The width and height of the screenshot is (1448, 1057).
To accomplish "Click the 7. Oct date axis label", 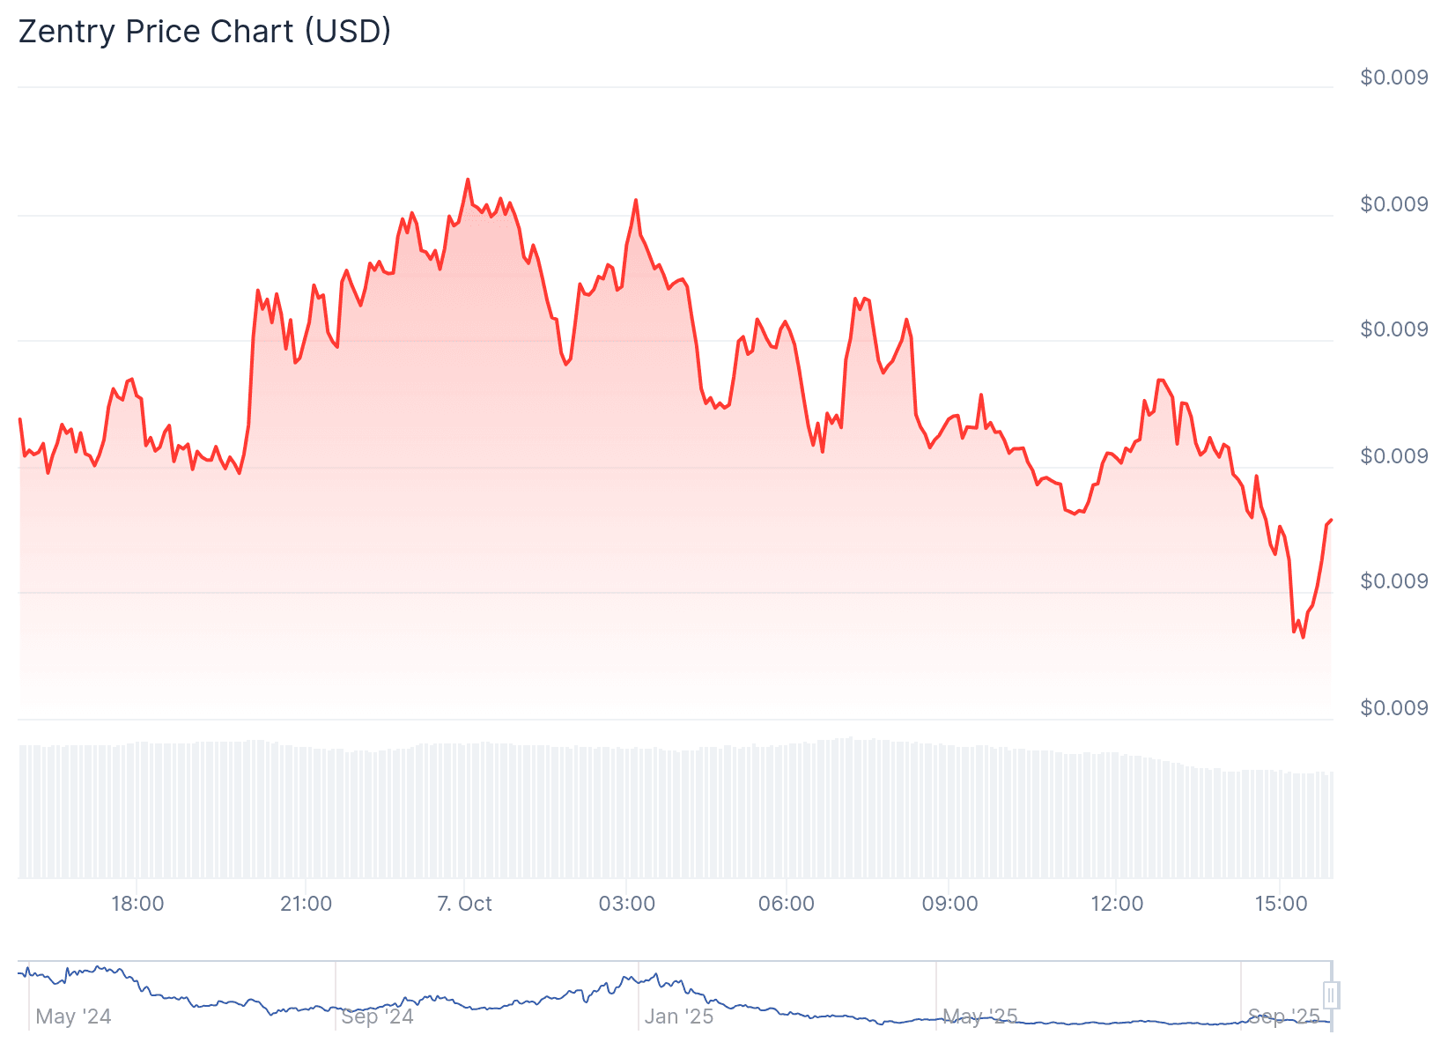I will 464,904.
